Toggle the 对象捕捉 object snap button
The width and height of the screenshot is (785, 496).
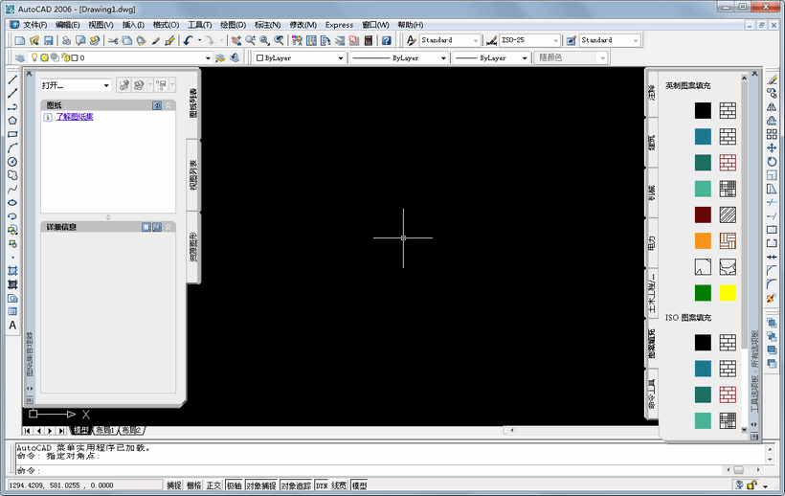[261, 485]
